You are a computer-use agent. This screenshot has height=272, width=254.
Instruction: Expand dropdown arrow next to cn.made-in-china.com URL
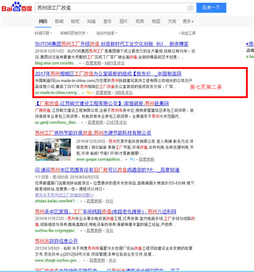click(x=83, y=93)
